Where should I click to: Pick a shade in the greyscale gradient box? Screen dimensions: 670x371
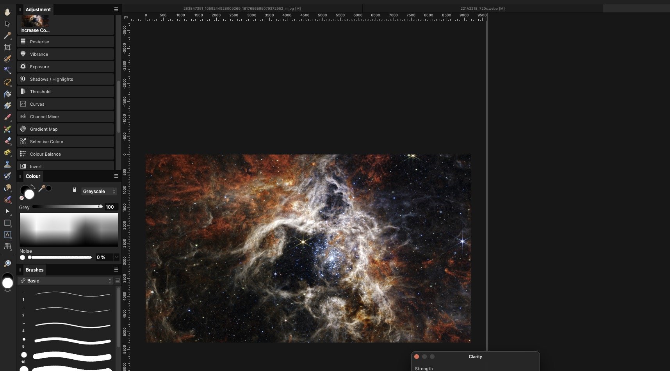click(69, 229)
